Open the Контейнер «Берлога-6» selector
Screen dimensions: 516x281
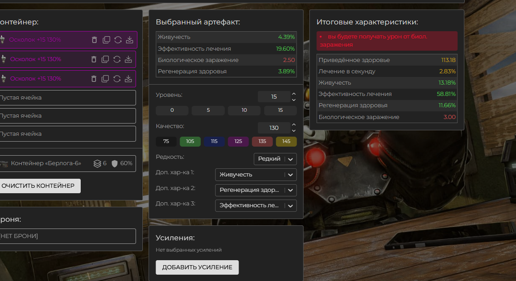click(x=68, y=163)
